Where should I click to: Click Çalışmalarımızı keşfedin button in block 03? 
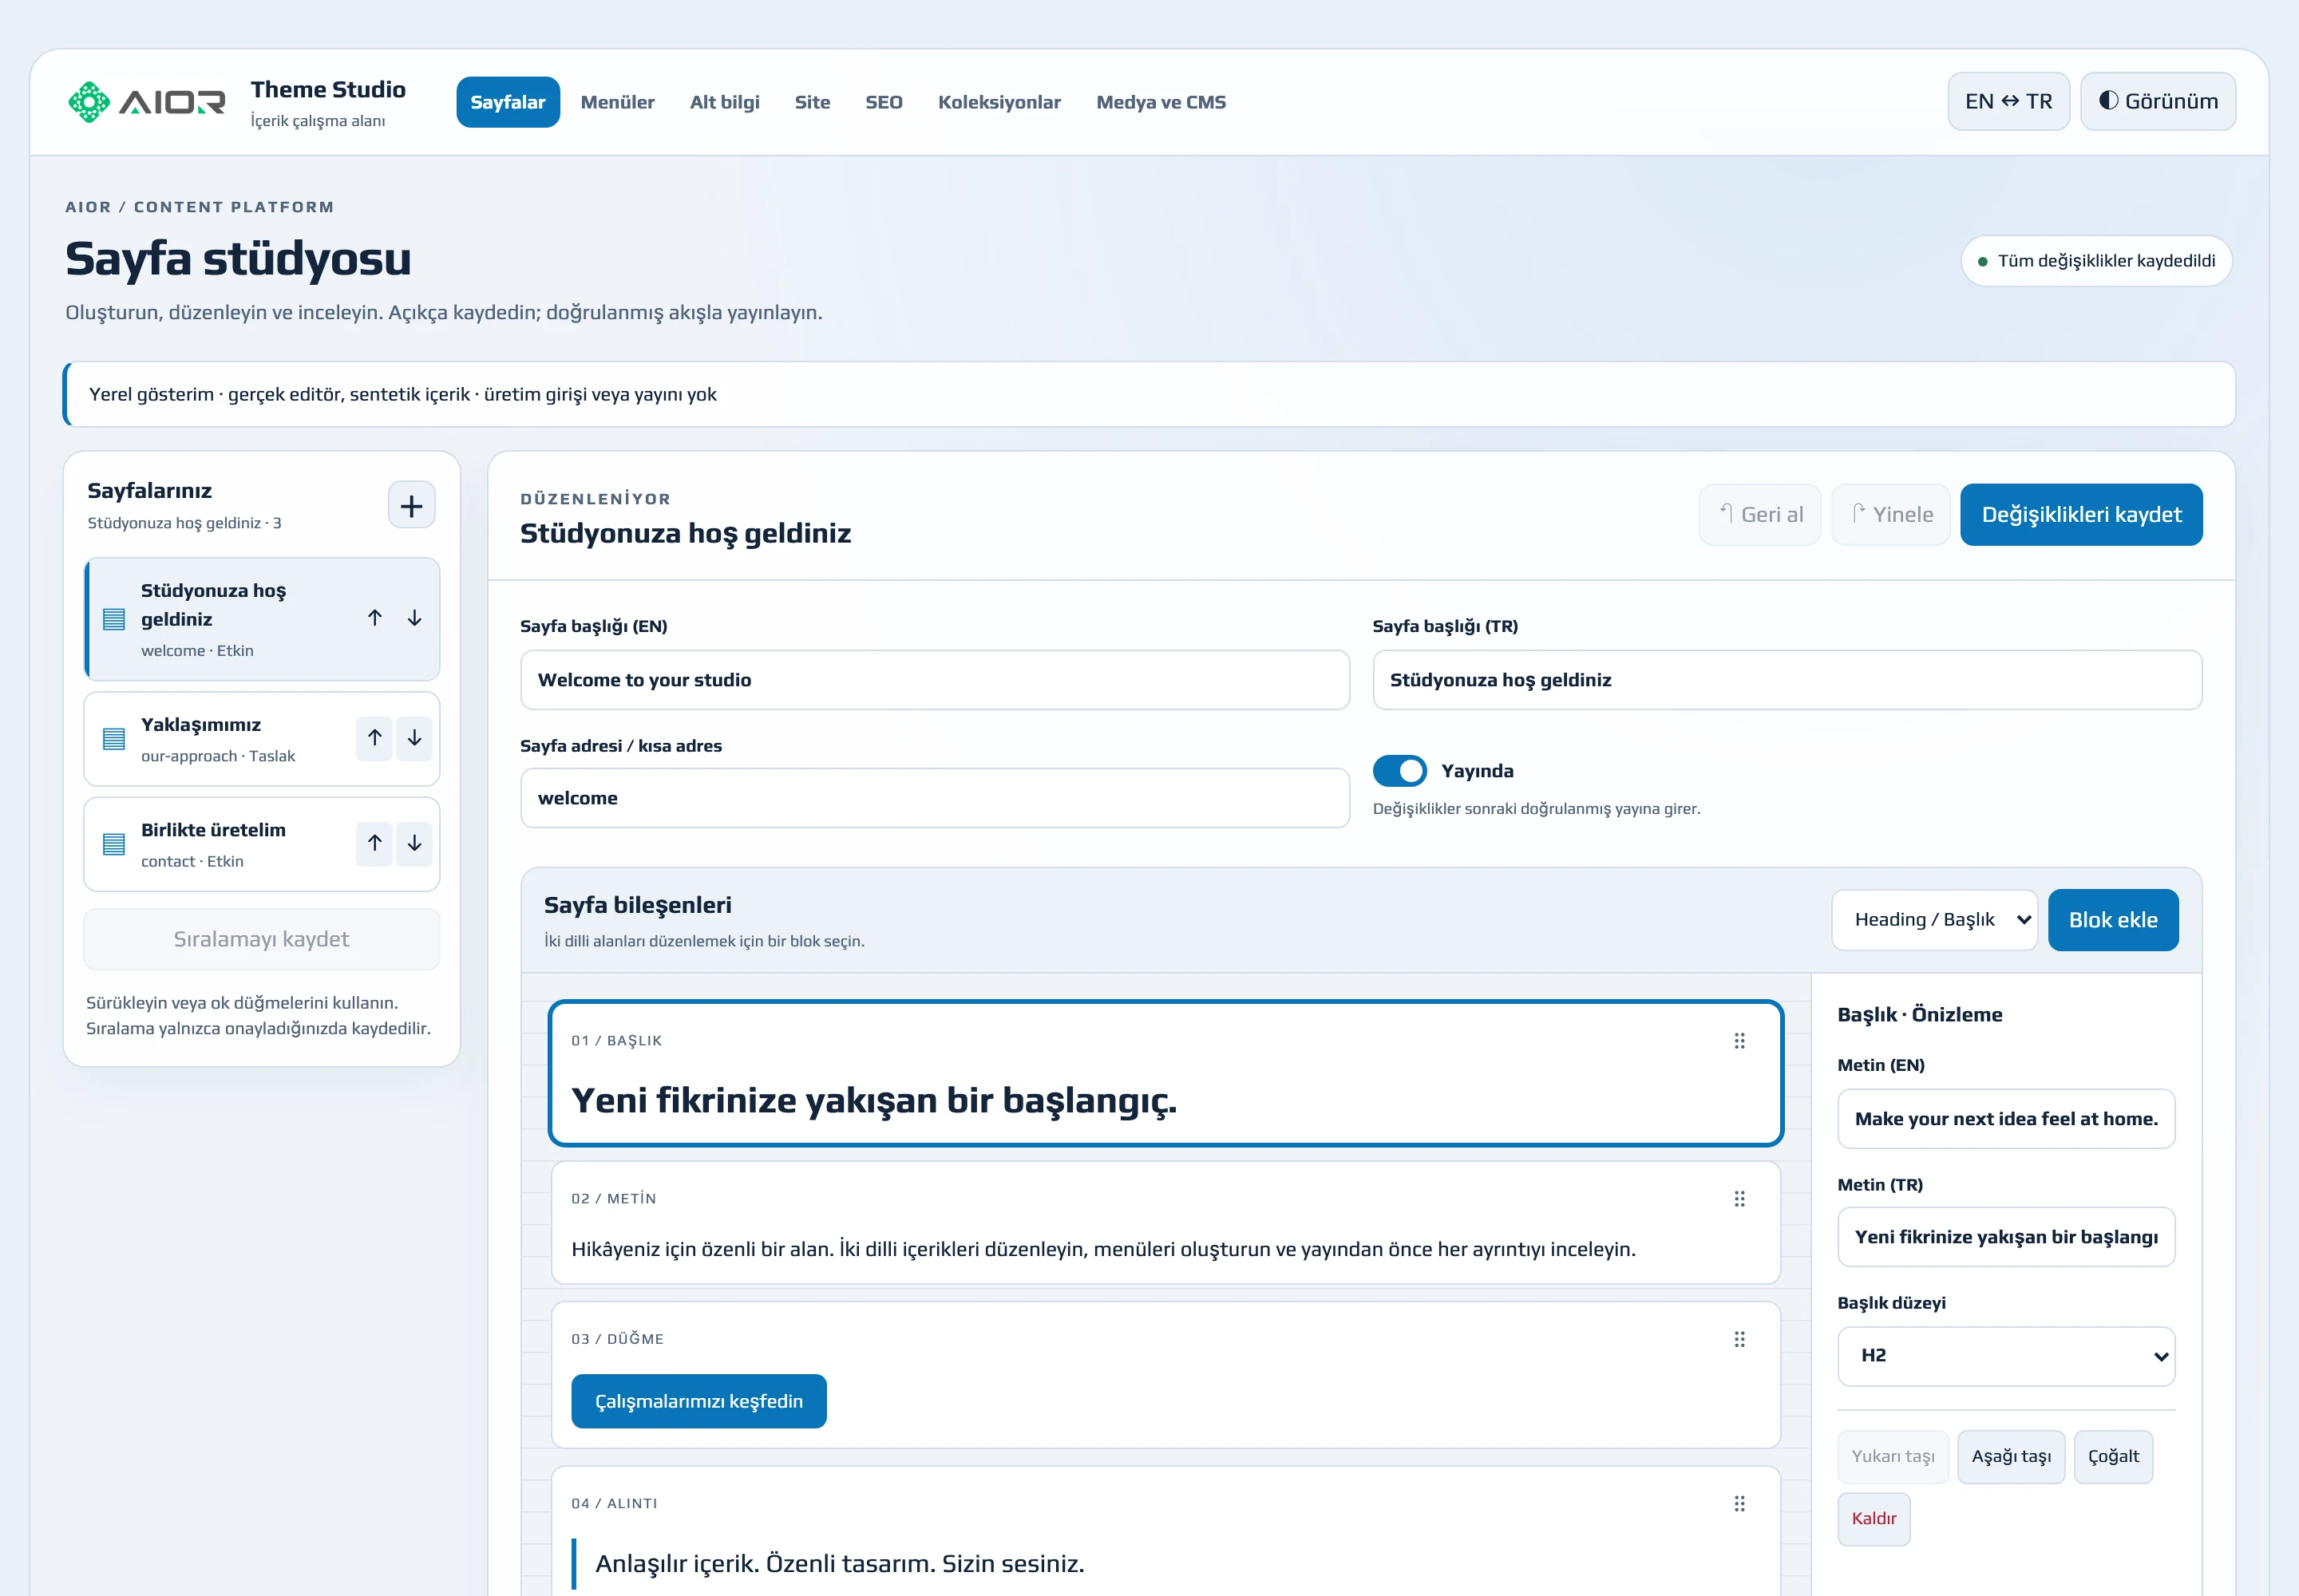(698, 1401)
